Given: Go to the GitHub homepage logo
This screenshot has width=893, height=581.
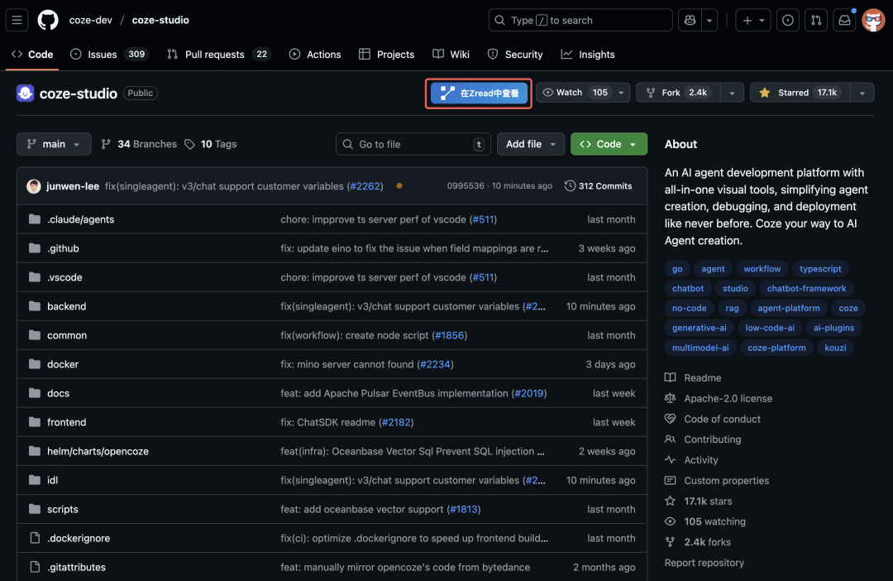Looking at the screenshot, I should pyautogui.click(x=48, y=20).
